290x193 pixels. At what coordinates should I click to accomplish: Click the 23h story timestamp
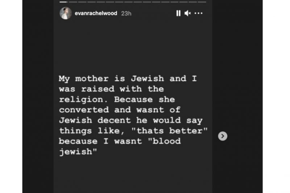tap(126, 13)
